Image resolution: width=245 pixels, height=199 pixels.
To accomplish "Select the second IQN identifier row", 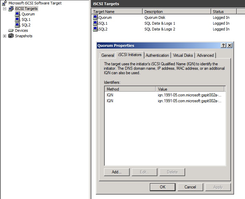I will pyautogui.click(x=165, y=101).
